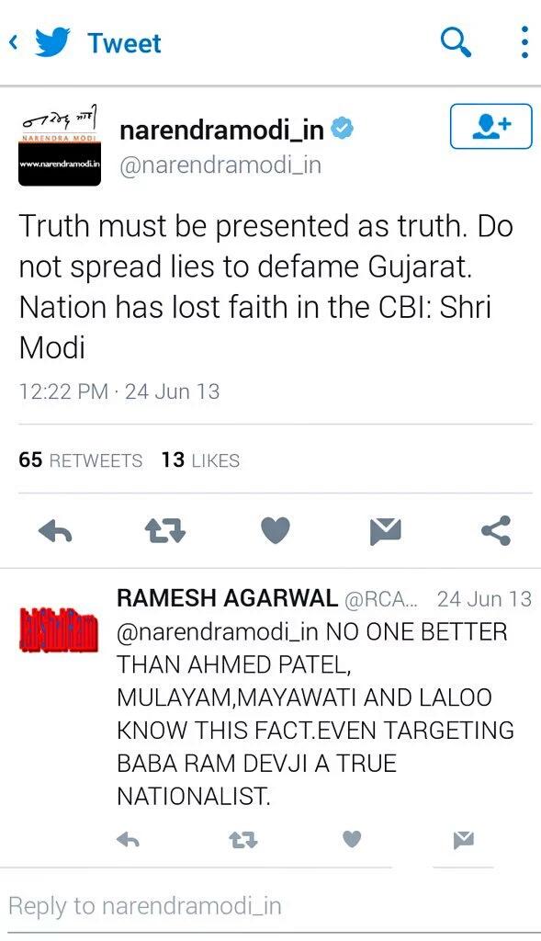This screenshot has width=541, height=941.
Task: Open the search magnifier icon
Action: 456,42
